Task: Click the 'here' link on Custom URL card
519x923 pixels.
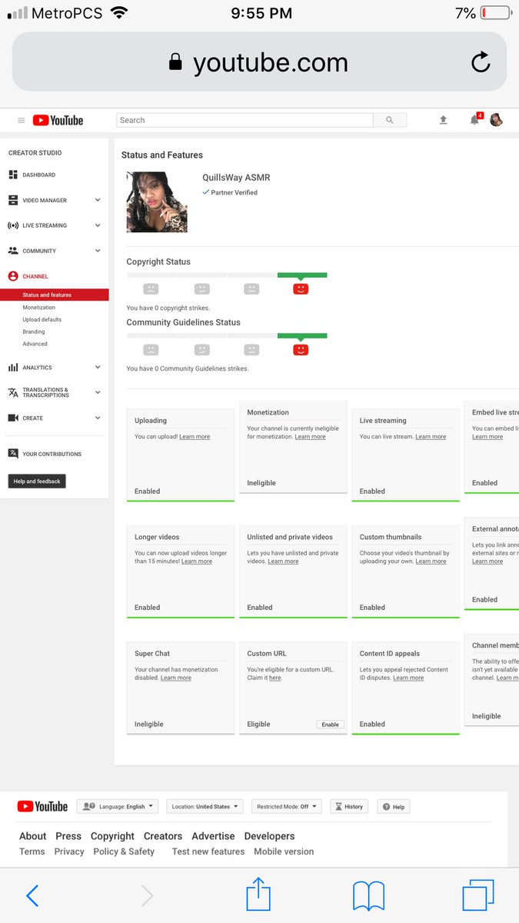Action: coord(274,678)
